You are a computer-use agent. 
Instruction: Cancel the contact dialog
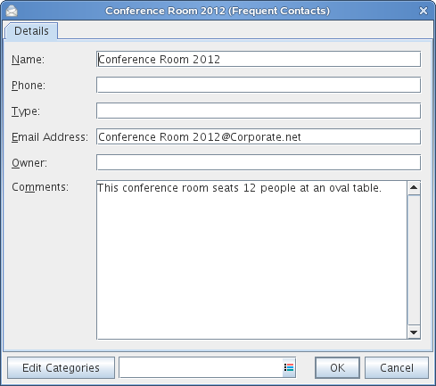click(397, 368)
